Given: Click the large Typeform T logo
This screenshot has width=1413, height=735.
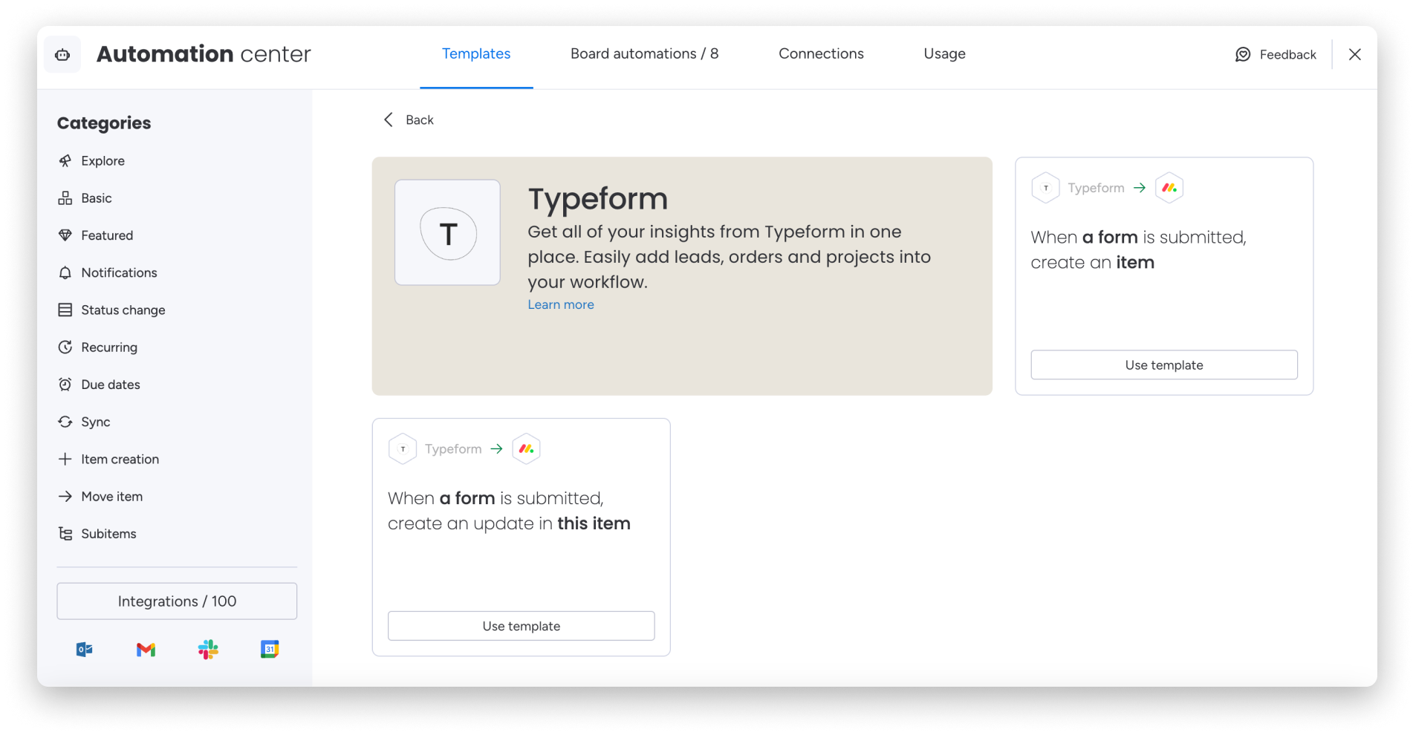Looking at the screenshot, I should tap(448, 233).
